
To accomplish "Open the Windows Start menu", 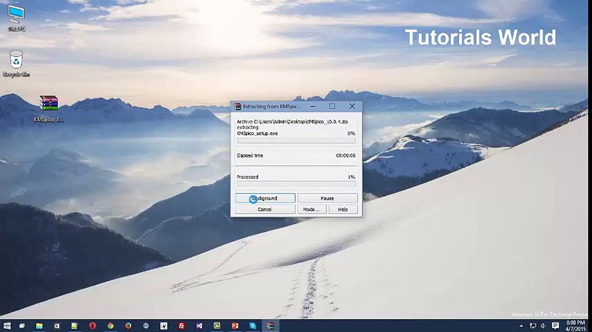I will pyautogui.click(x=7, y=326).
